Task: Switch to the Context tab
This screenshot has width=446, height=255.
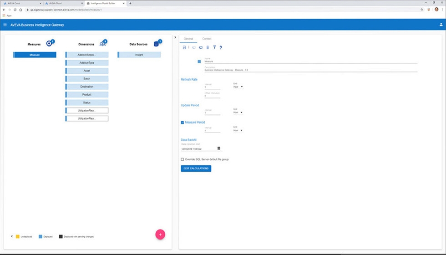Action: click(x=207, y=39)
